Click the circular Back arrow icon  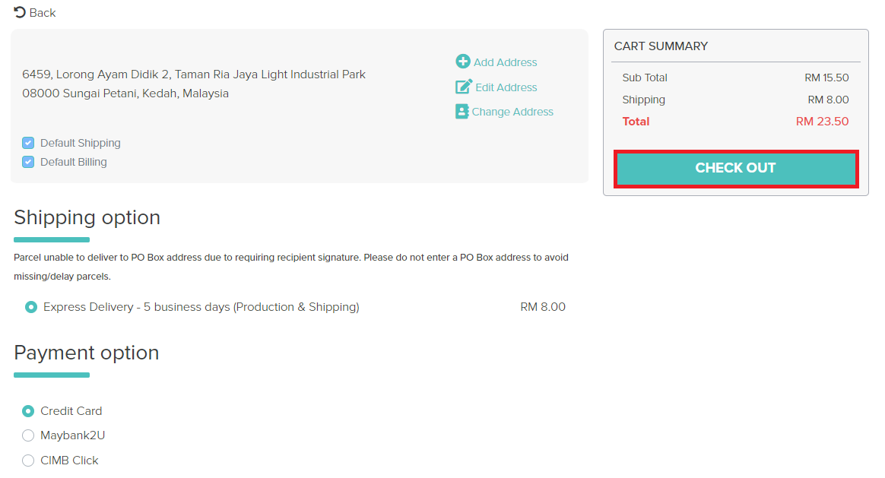click(x=20, y=12)
